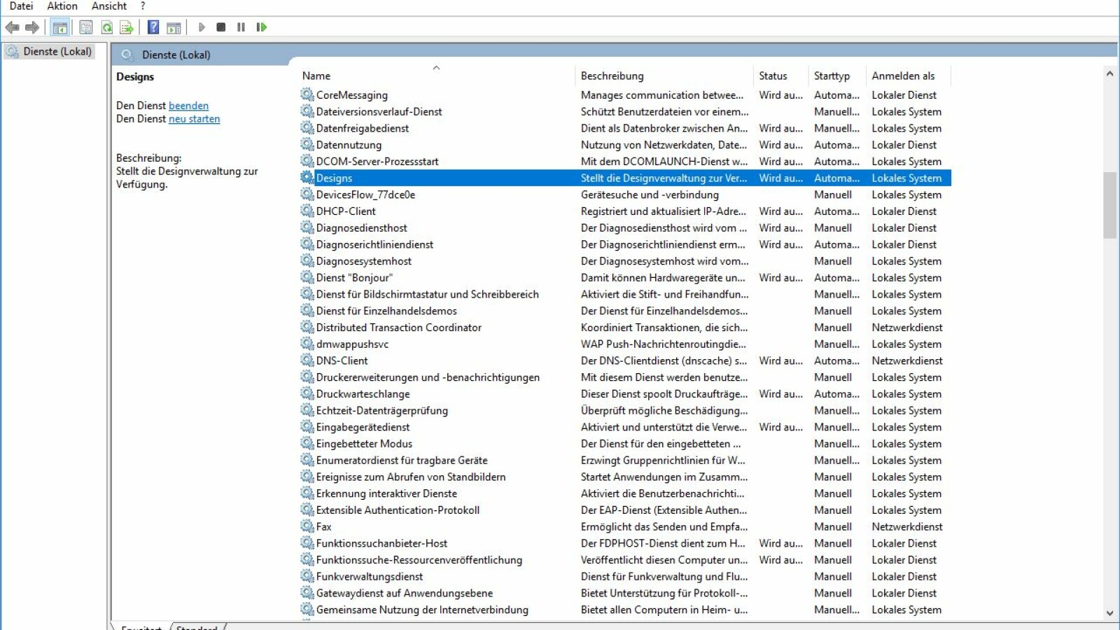
Task: Click the Forward arrow in toolbar
Action: point(32,27)
